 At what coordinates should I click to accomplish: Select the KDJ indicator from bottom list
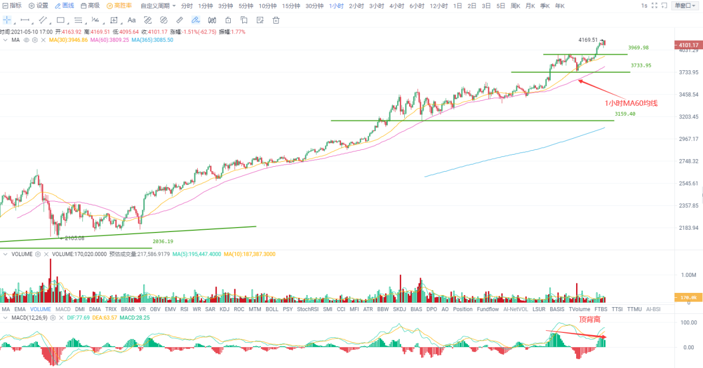click(224, 309)
